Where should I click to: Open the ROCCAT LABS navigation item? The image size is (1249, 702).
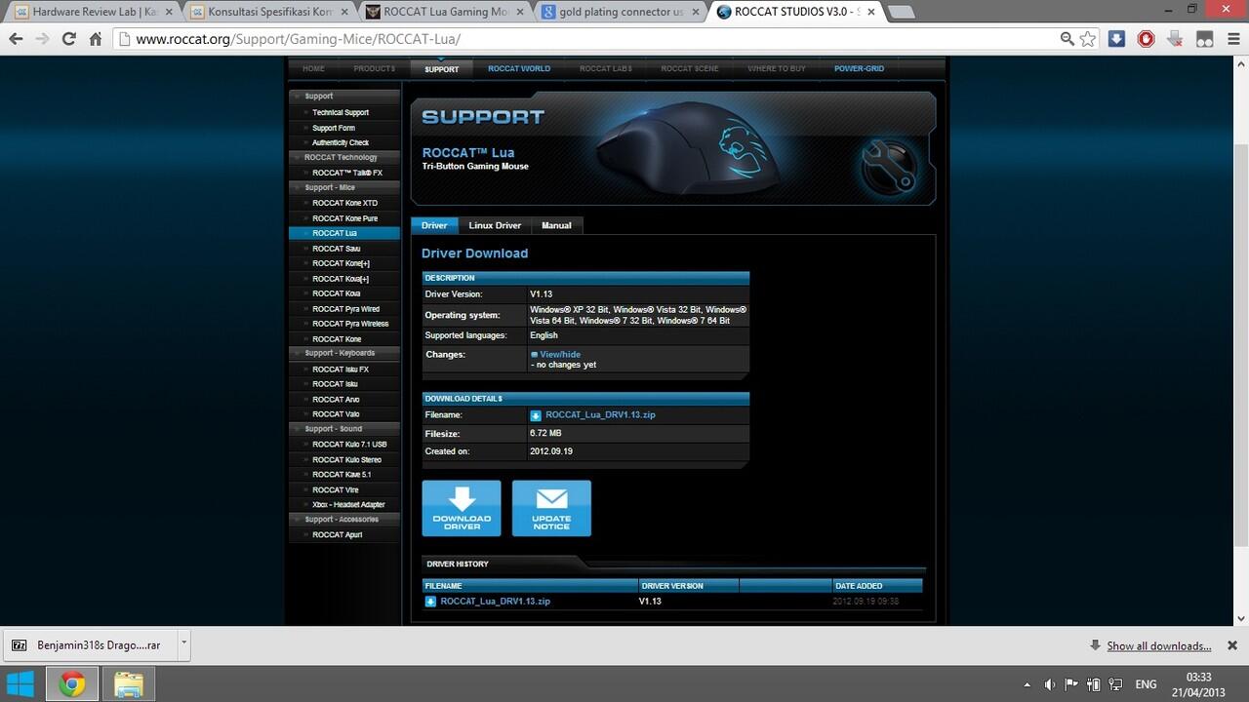click(606, 69)
